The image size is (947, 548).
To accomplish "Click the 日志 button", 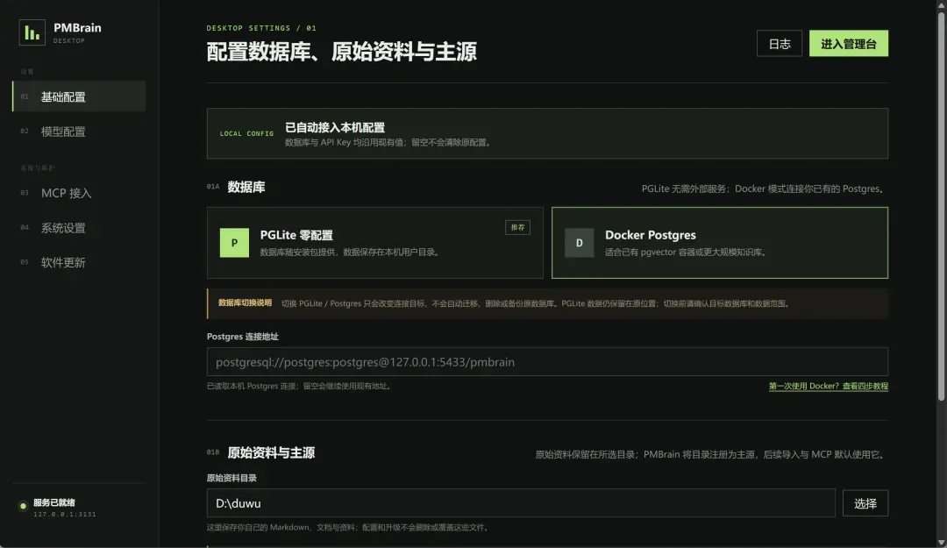I will (780, 44).
